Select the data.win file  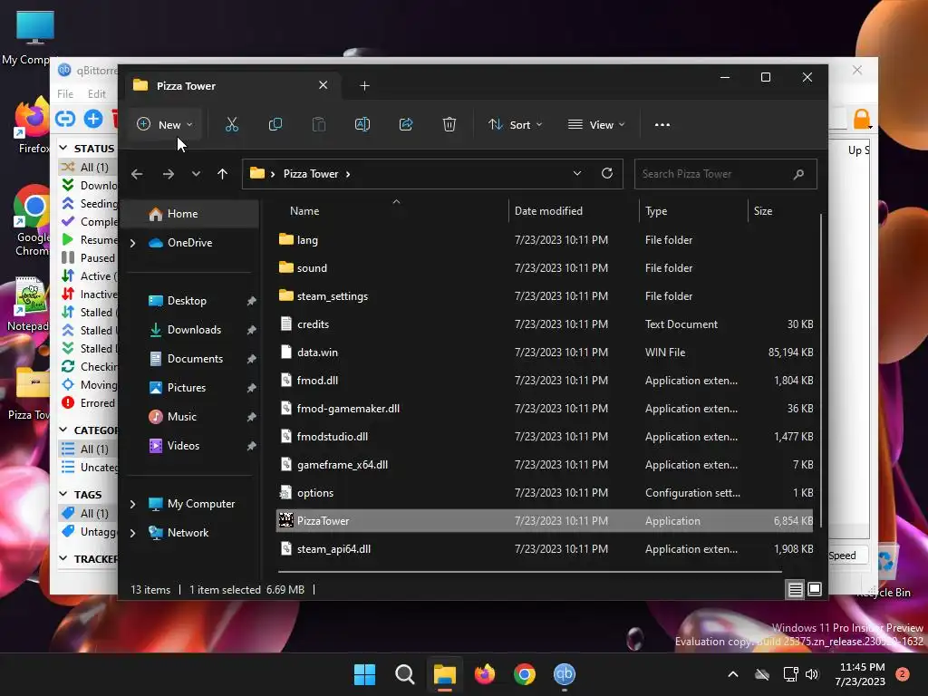pyautogui.click(x=545, y=353)
